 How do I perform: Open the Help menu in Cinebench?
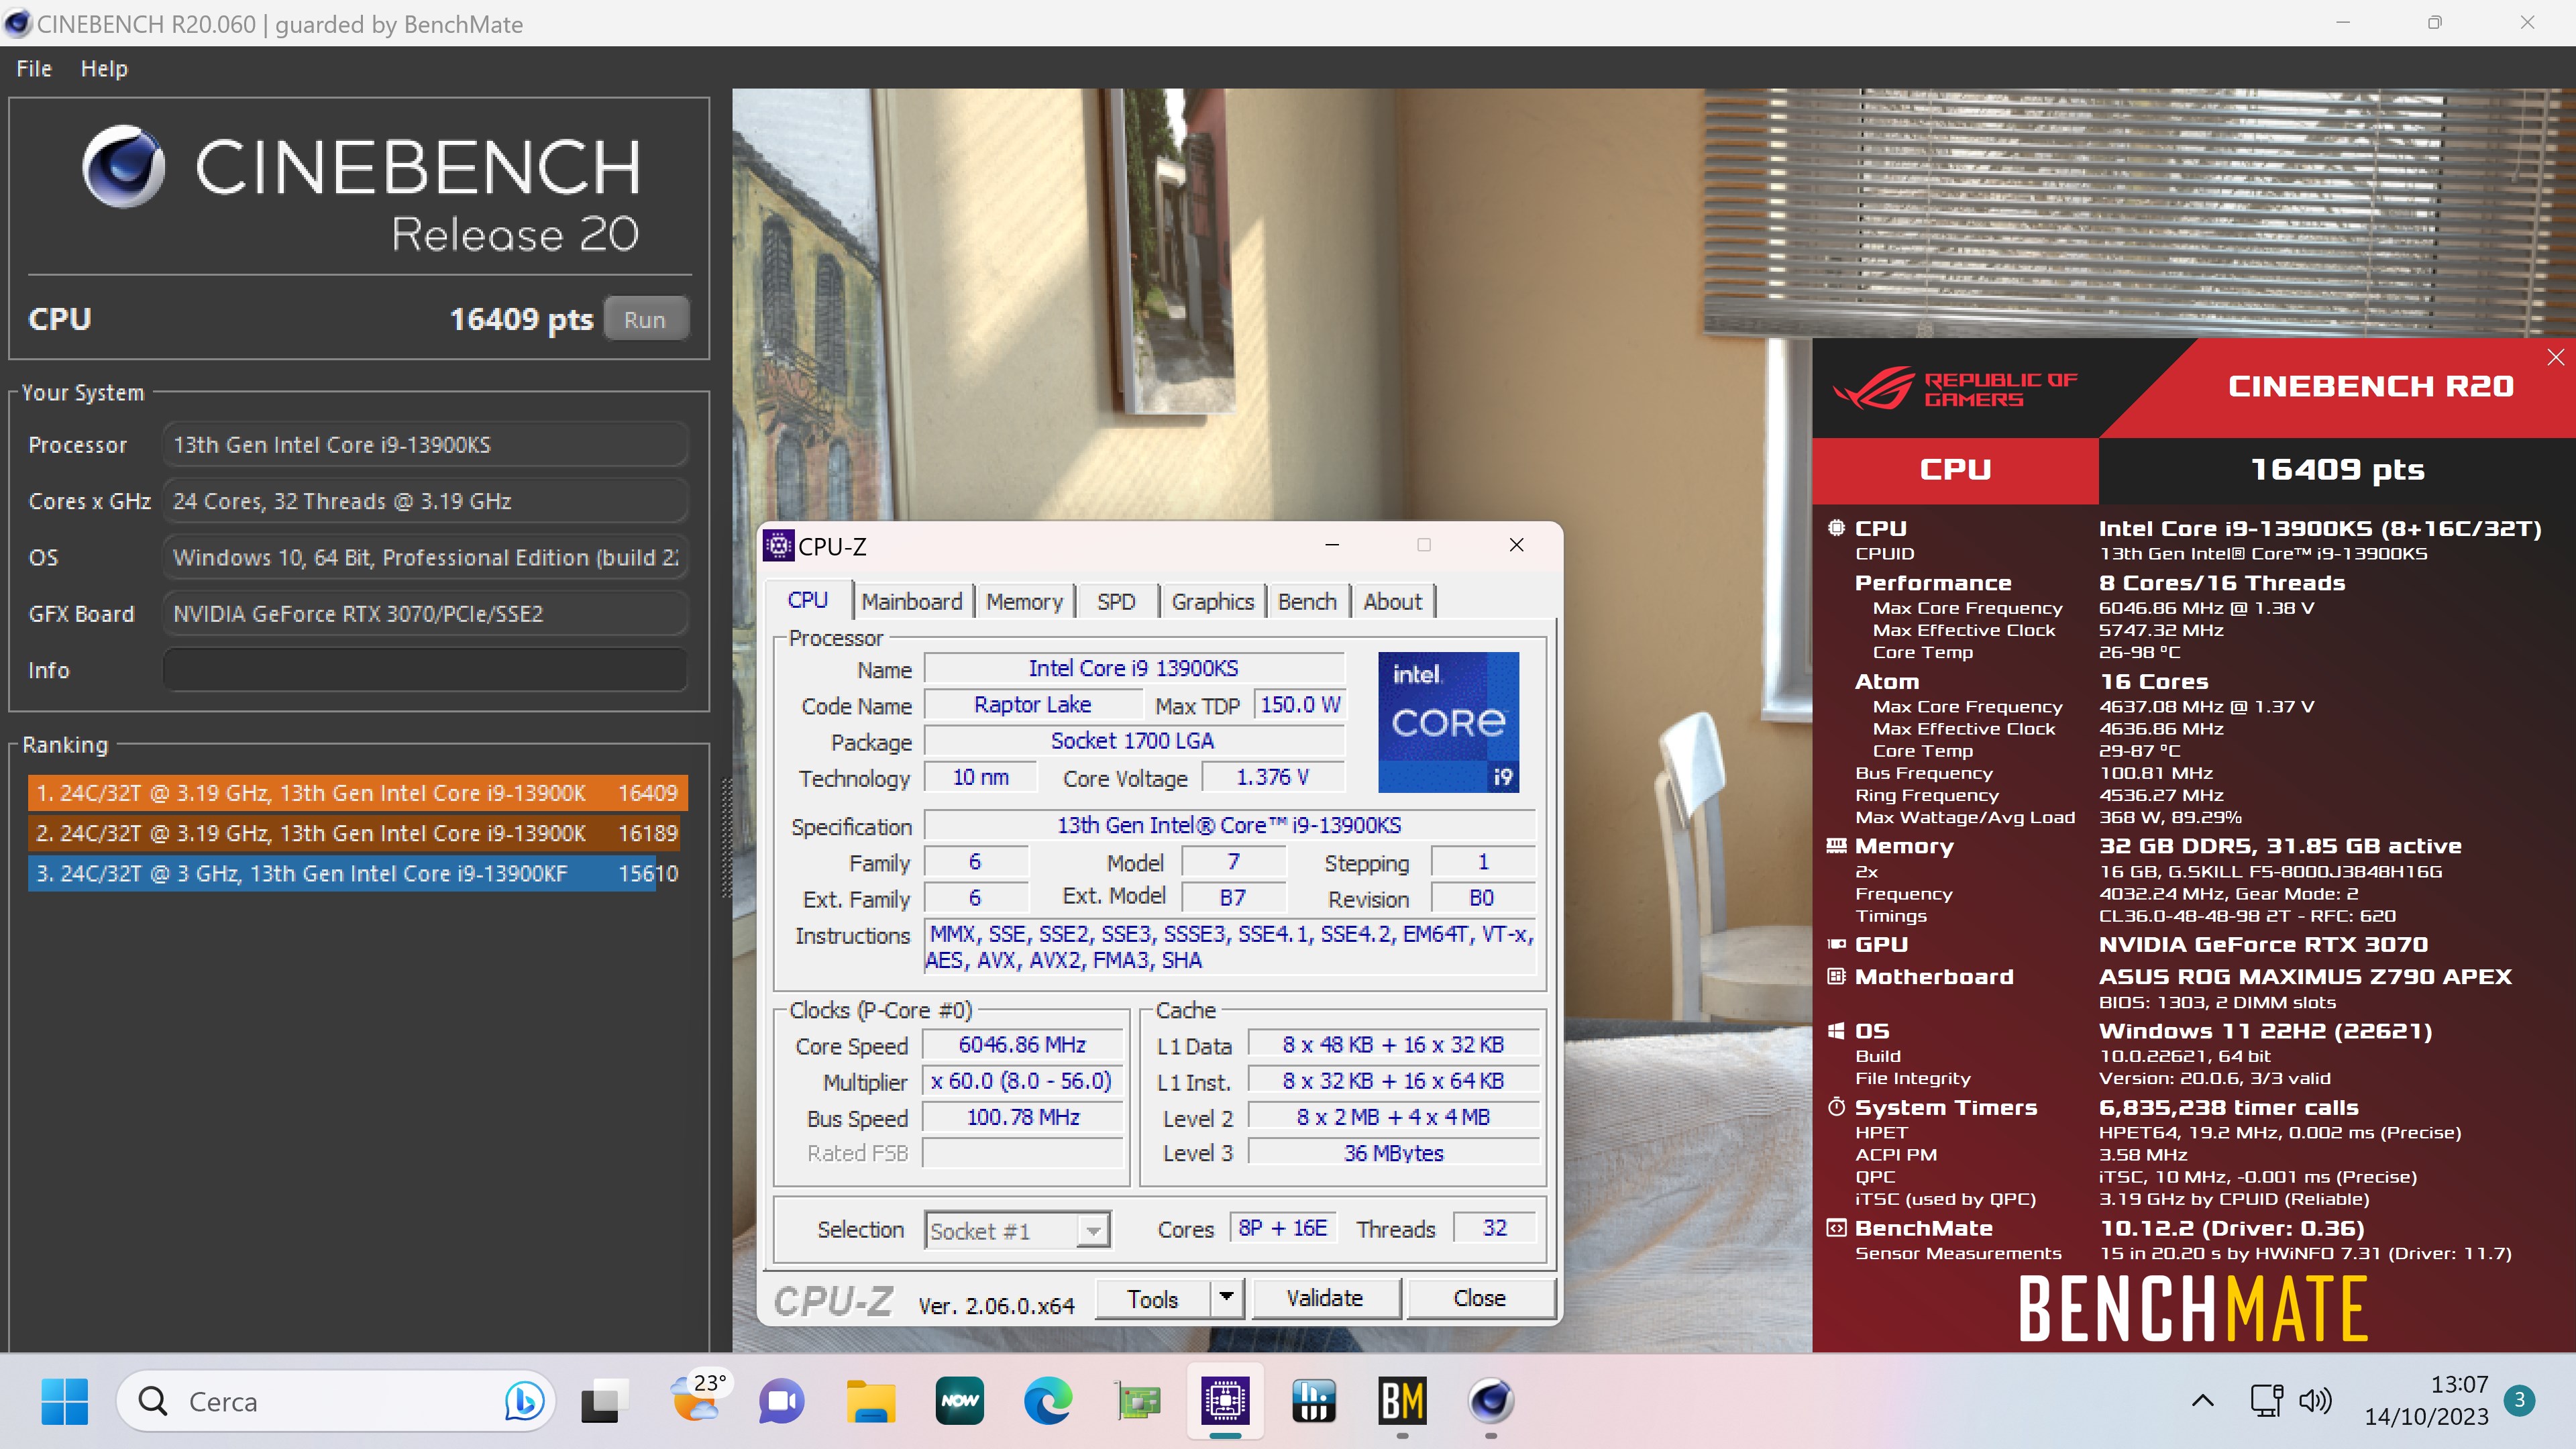[104, 69]
